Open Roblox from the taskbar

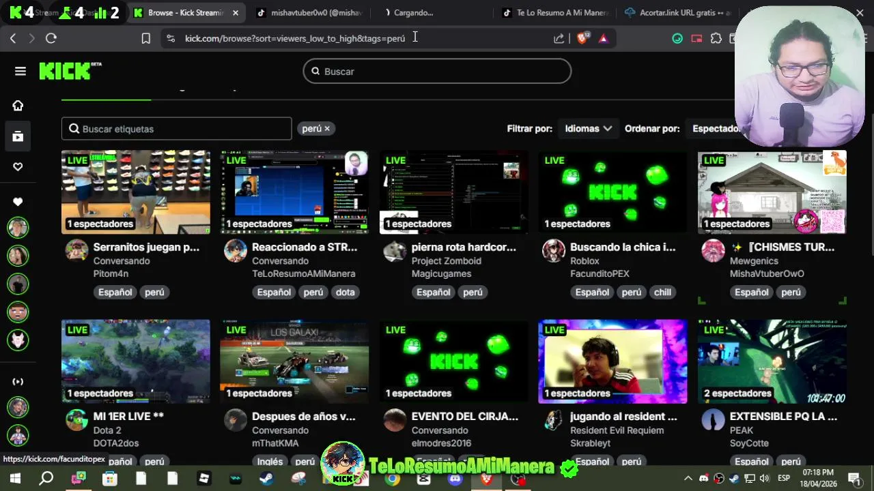(204, 479)
